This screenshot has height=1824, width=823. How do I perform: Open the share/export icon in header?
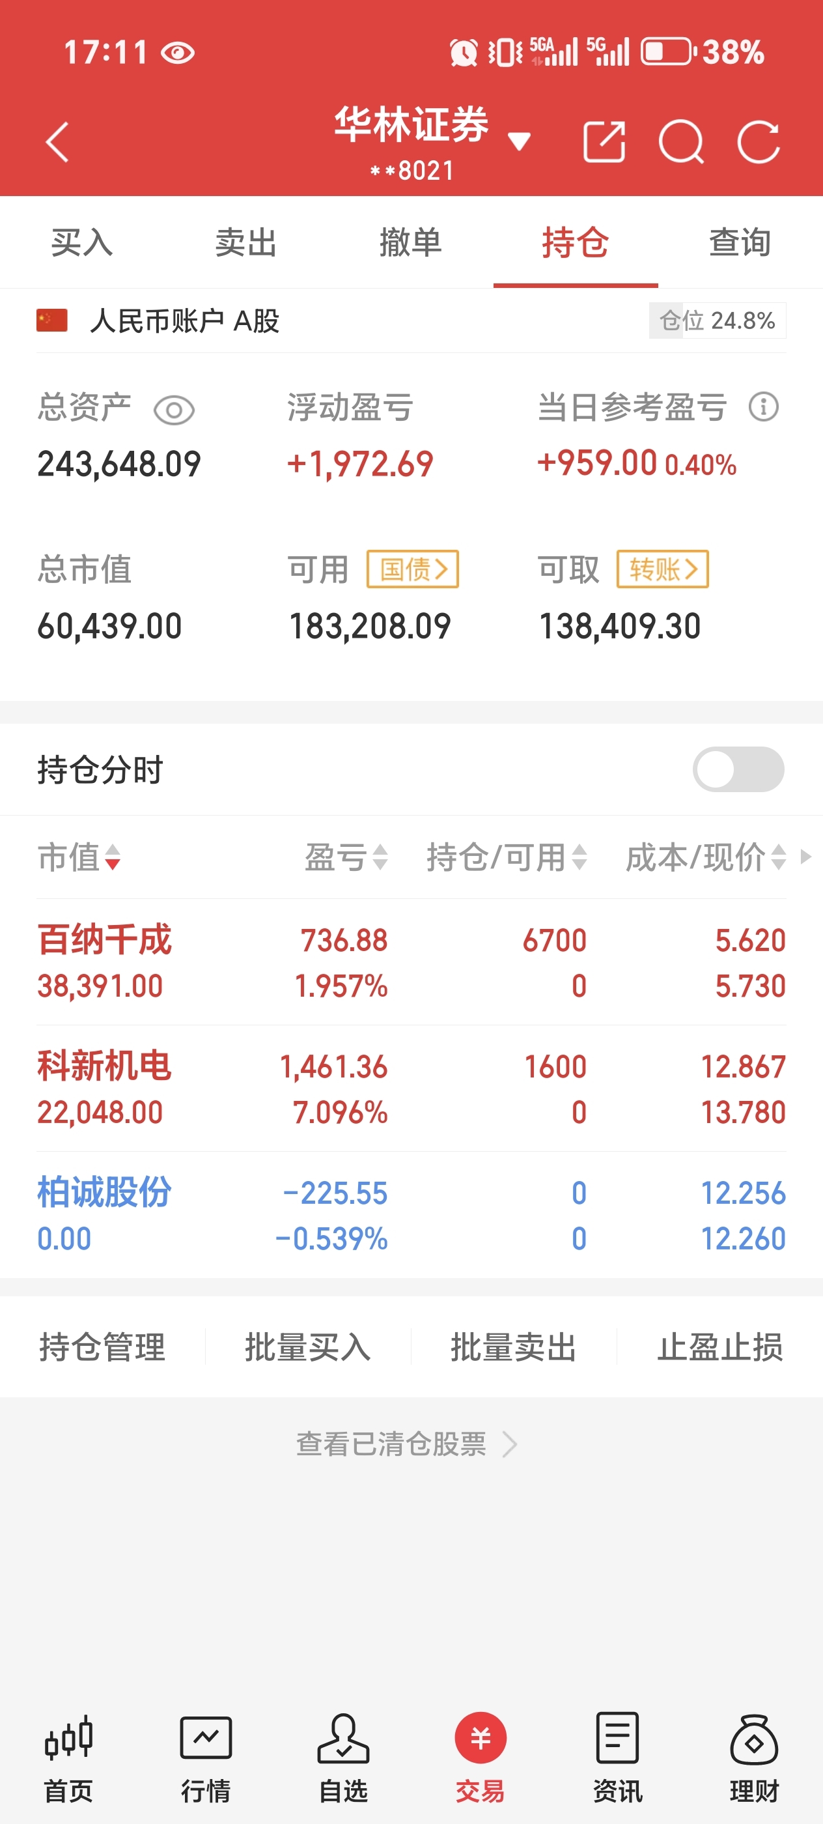click(x=604, y=142)
